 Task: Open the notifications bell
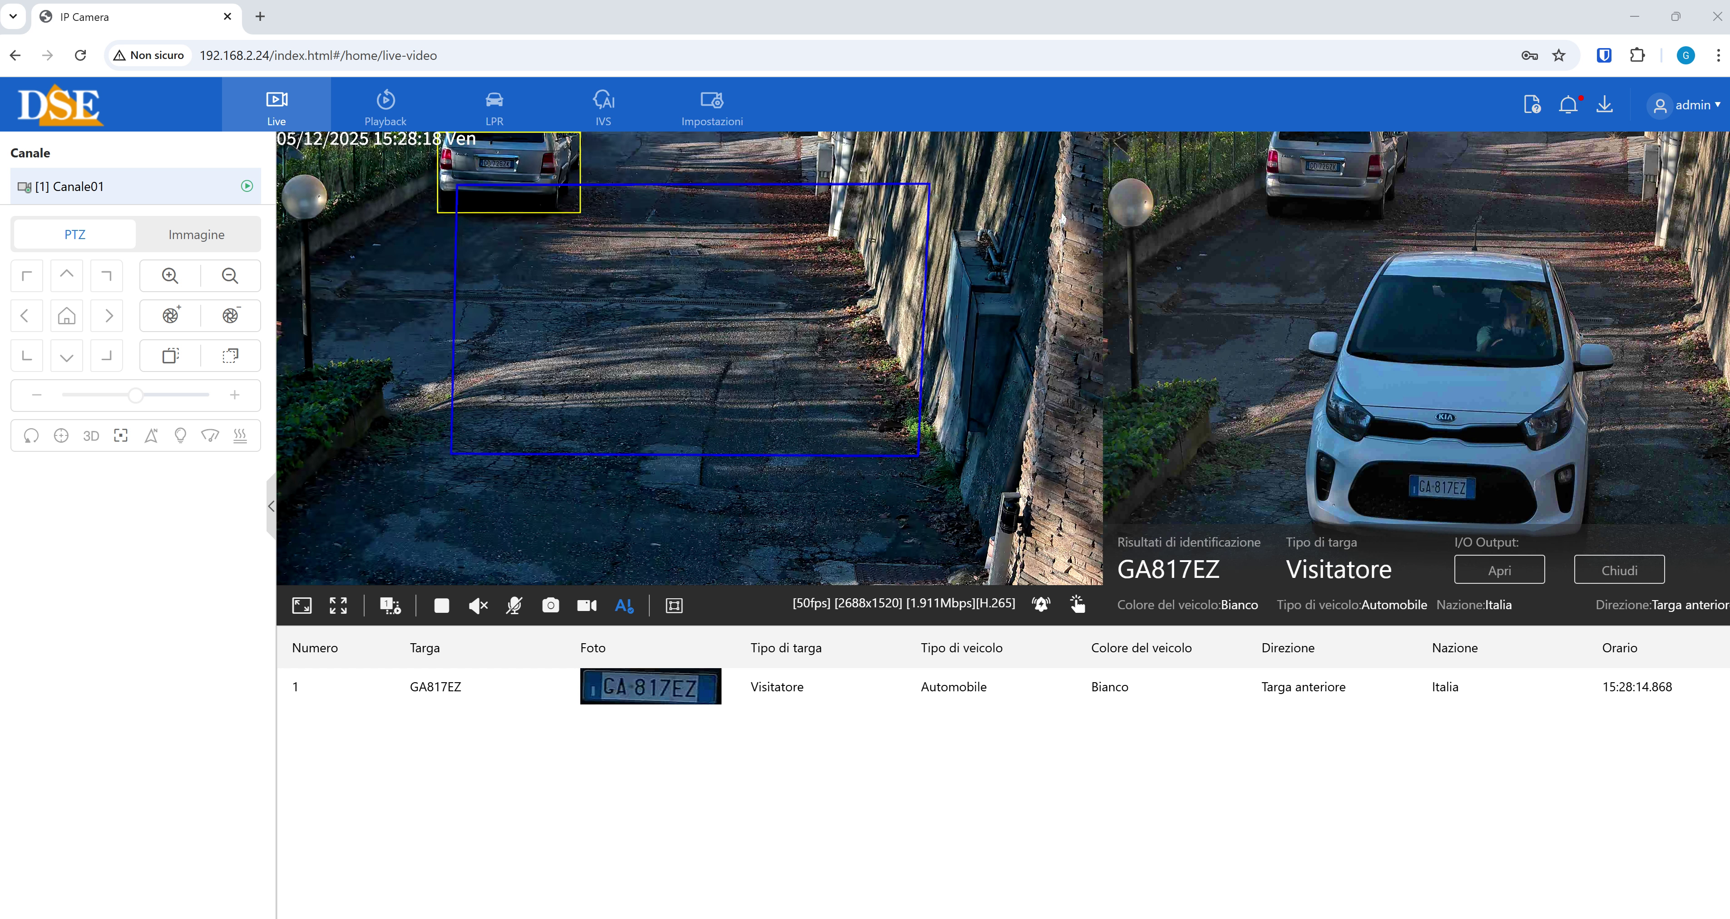click(x=1568, y=105)
